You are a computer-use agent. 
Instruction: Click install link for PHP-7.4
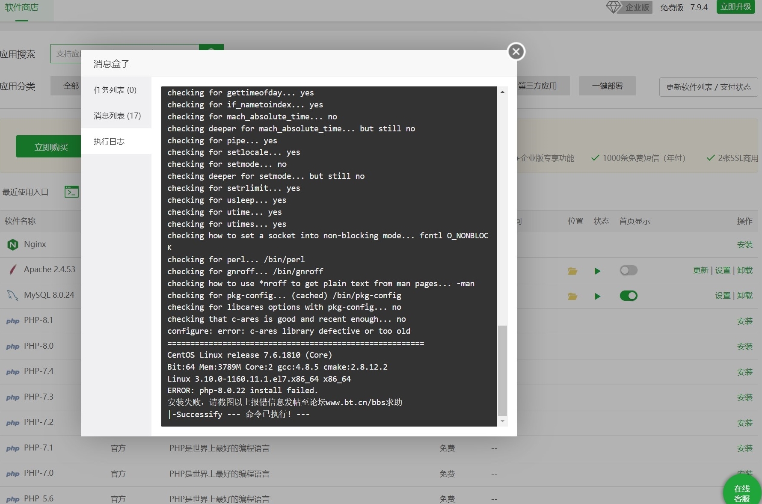(744, 372)
